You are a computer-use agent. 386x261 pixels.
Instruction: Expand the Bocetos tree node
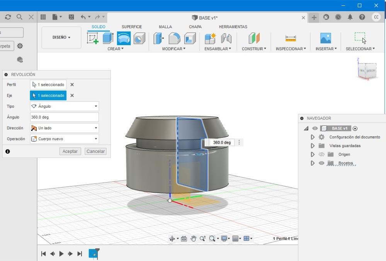point(313,163)
